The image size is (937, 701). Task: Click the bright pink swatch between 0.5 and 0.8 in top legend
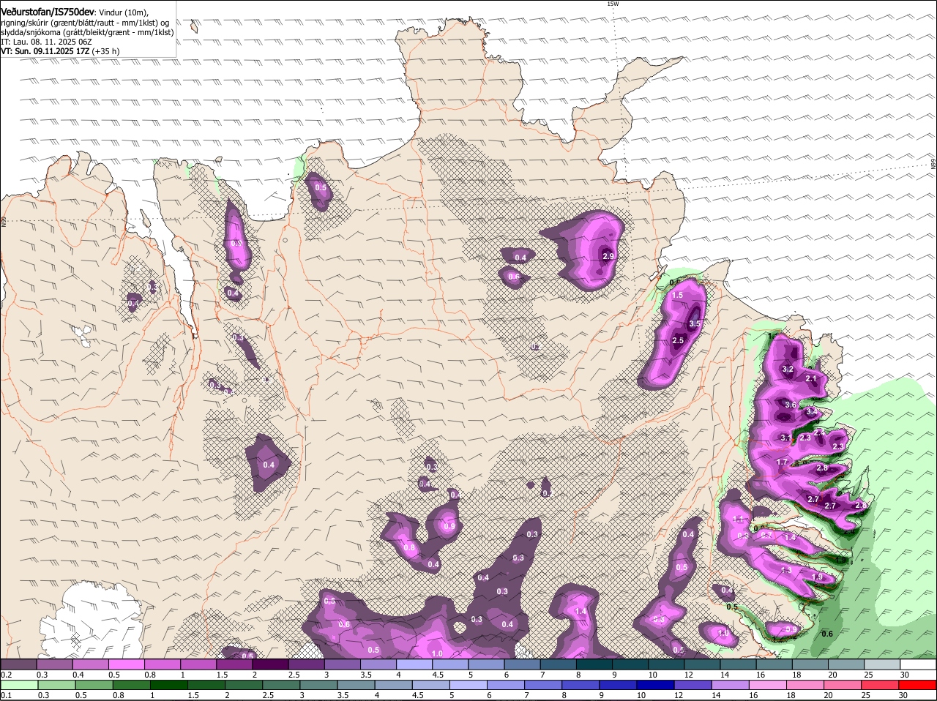tap(126, 664)
